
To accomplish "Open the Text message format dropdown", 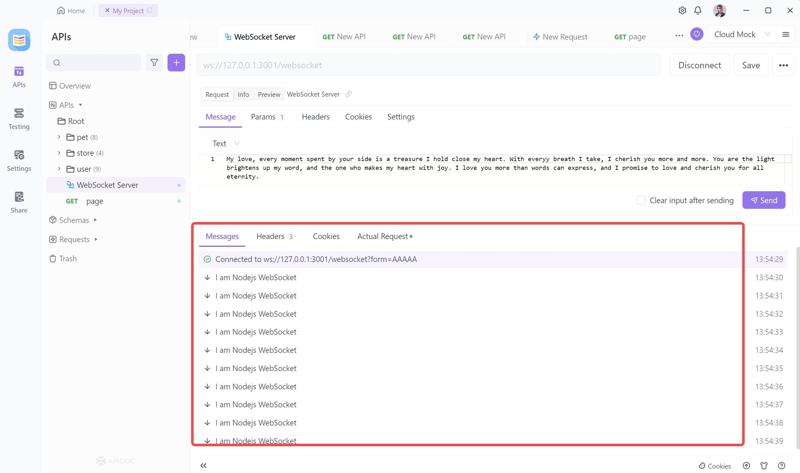I will point(226,143).
